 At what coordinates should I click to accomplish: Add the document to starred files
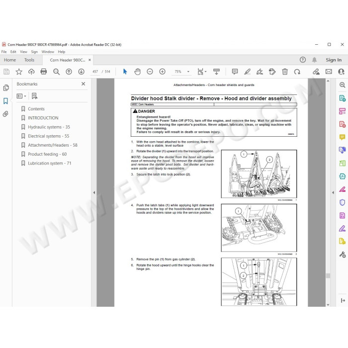pyautogui.click(x=19, y=72)
